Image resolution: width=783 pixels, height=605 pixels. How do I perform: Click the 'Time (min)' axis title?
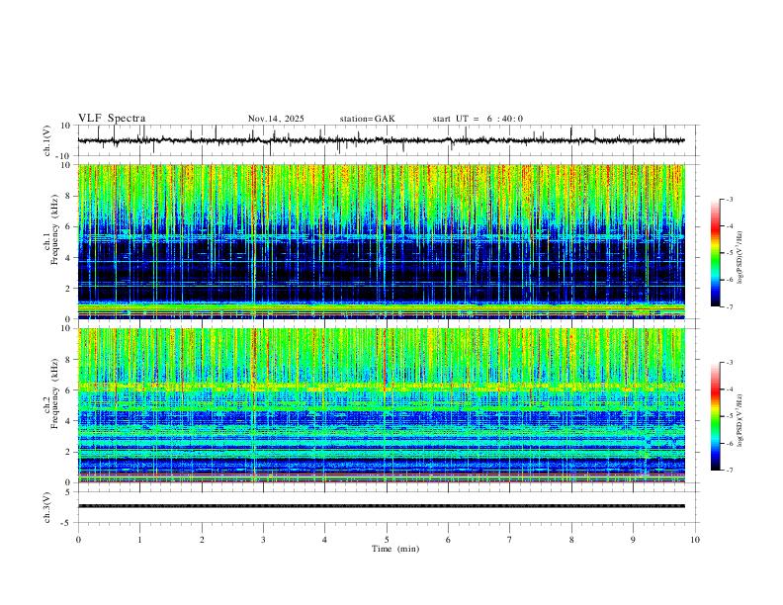[x=395, y=549]
